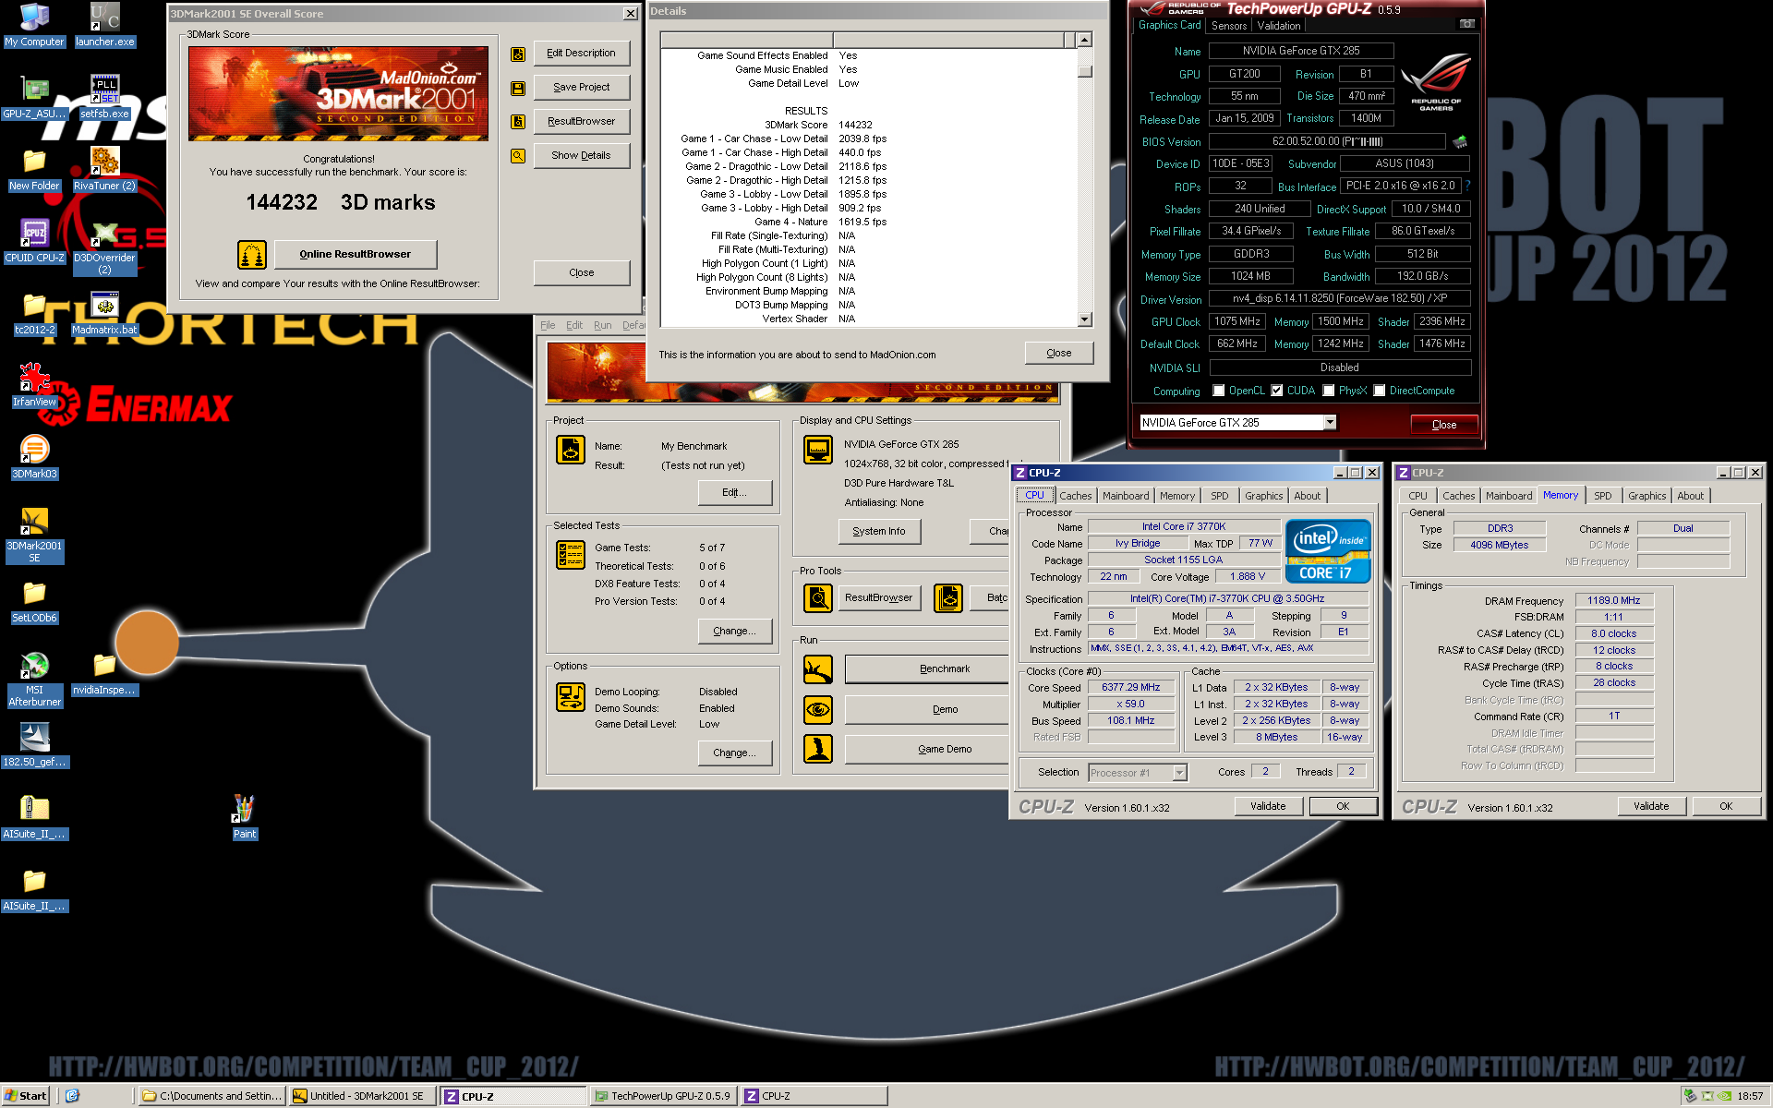Image resolution: width=1773 pixels, height=1108 pixels.
Task: Click Close button in Details window
Action: tap(1058, 353)
